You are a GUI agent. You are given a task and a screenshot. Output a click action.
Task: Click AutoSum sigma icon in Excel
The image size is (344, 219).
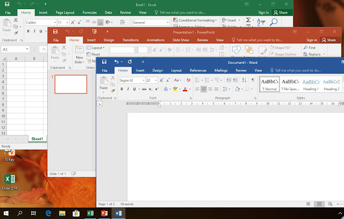coord(248,20)
